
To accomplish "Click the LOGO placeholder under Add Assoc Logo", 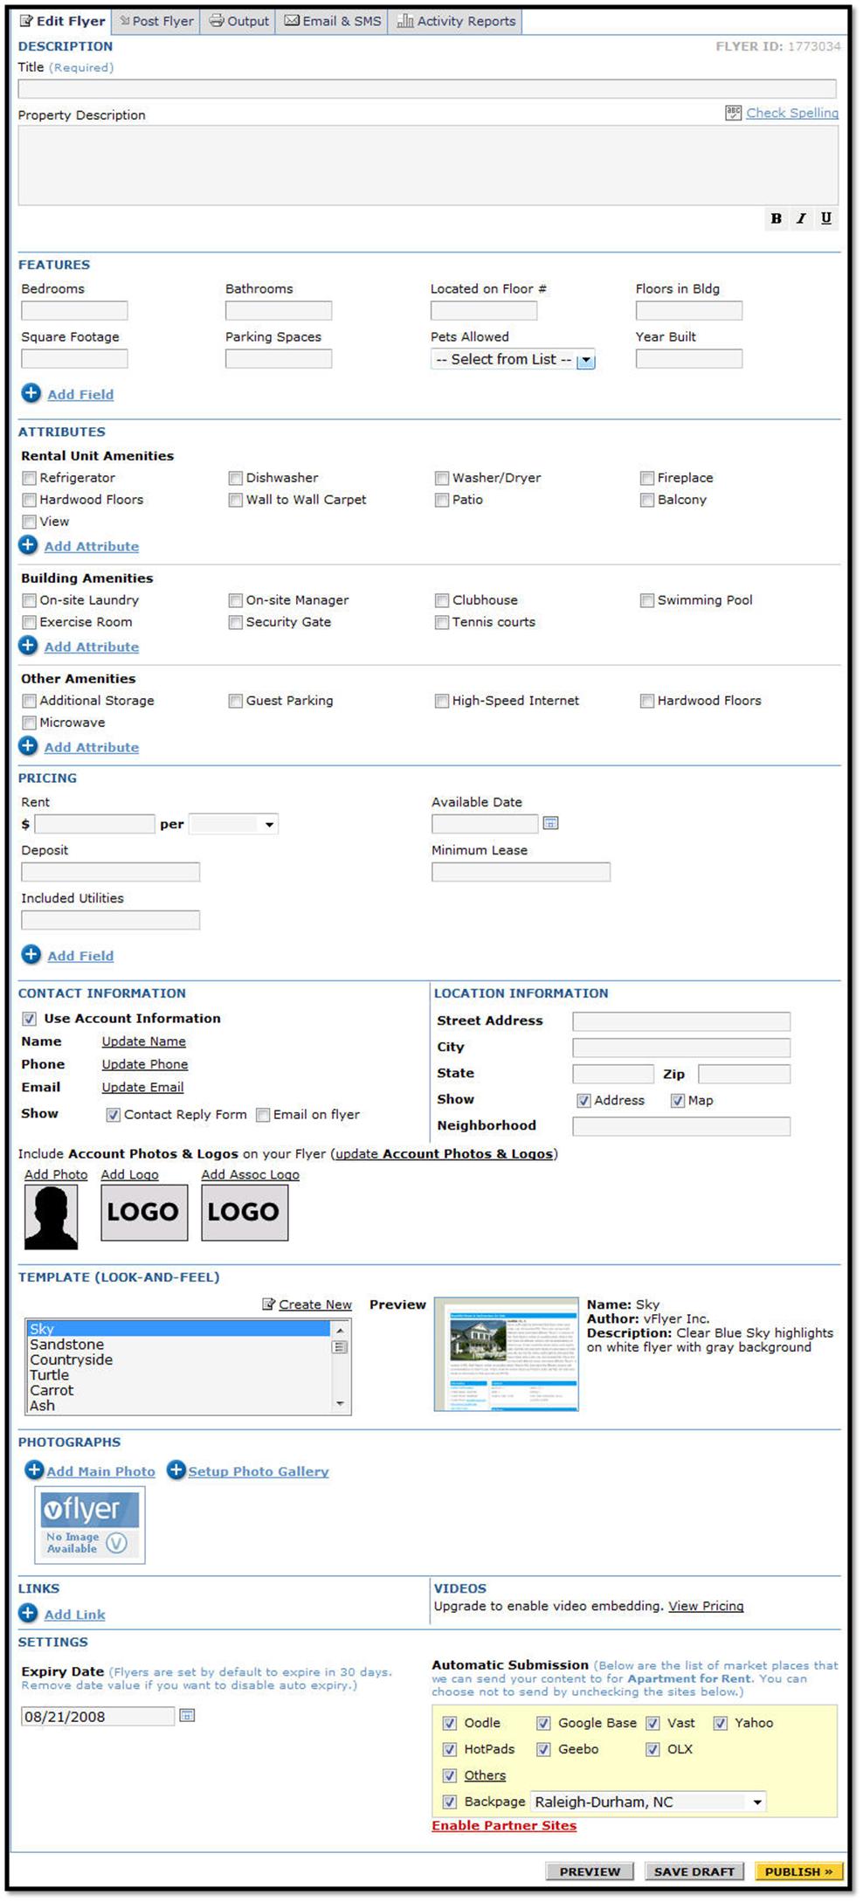I will [245, 1213].
